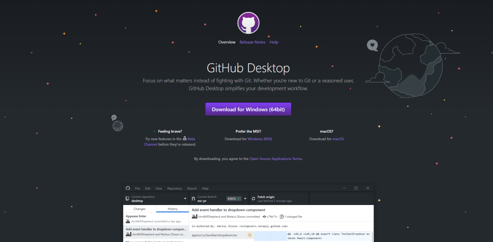Screen dimensions: 493x242
Task: Click the 'Last fetched 2 minutes ago' text
Action: coord(274,201)
